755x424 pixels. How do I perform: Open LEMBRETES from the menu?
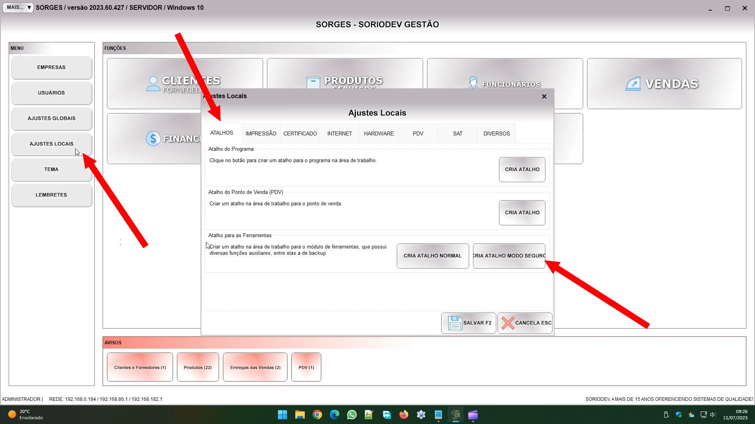pyautogui.click(x=52, y=195)
